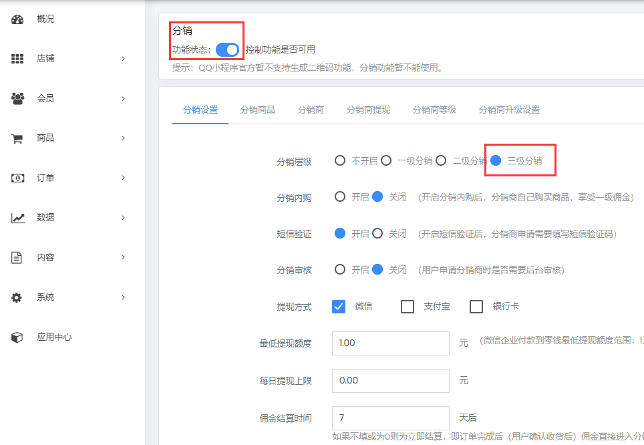644x445 pixels.
Task: Expand the 店铺 menu chevron
Action: pyautogui.click(x=123, y=59)
